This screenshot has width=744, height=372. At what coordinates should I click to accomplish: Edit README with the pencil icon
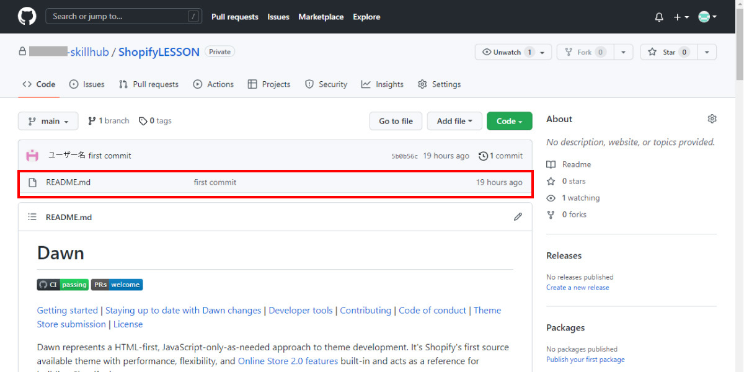point(518,217)
